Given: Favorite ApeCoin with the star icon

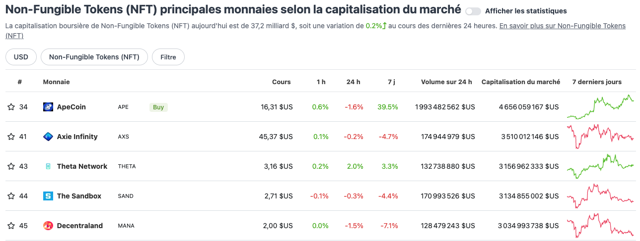Looking at the screenshot, I should click(11, 107).
